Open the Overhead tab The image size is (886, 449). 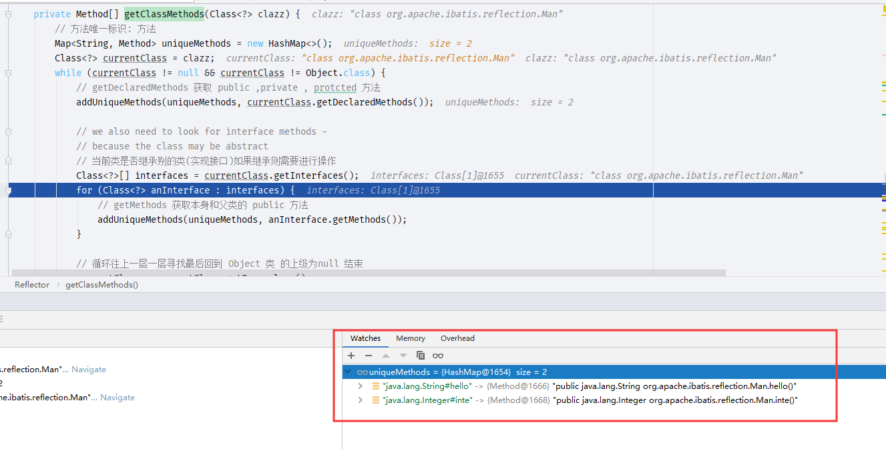(457, 338)
